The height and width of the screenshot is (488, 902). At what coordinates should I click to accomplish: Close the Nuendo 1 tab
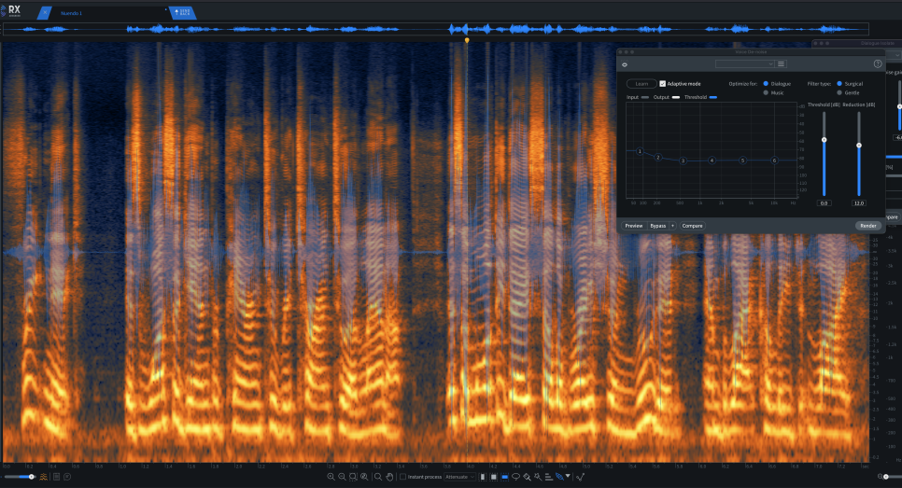pyautogui.click(x=44, y=13)
